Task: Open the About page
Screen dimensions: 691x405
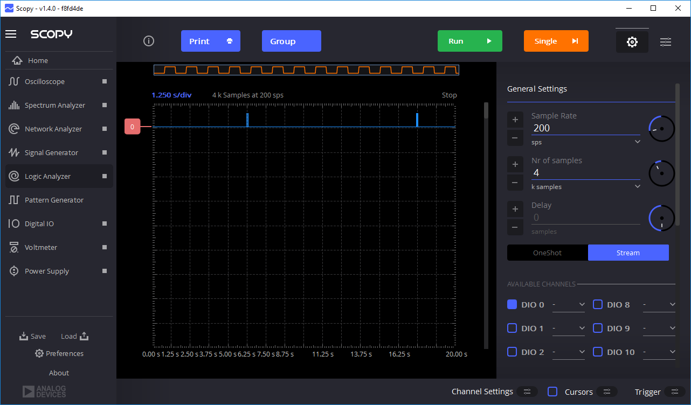Action: [x=59, y=373]
